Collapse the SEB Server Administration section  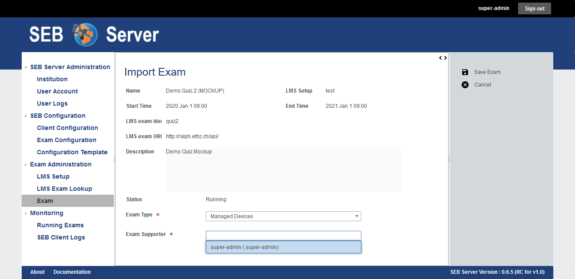click(x=25, y=67)
